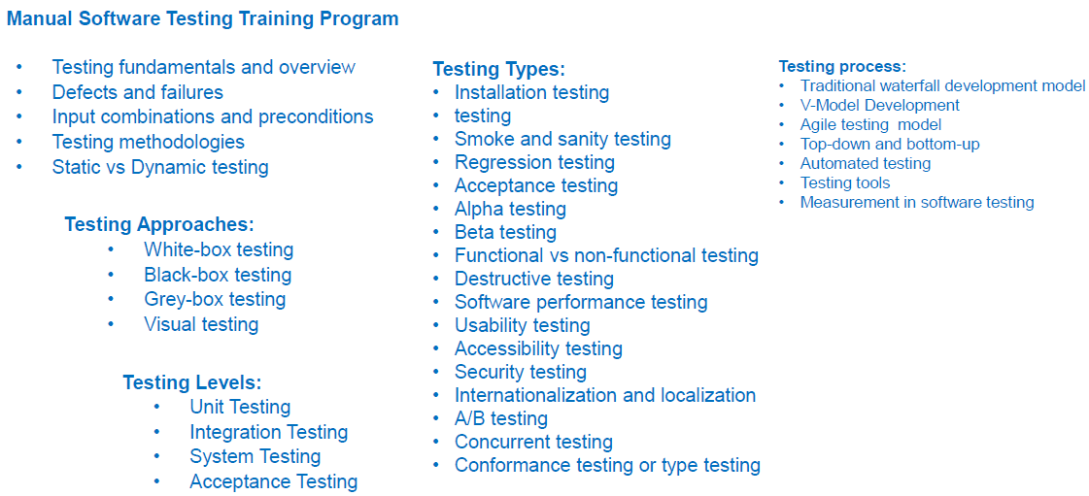Click the Testing process heading
Screen dimensions: 1089x496
tap(841, 66)
